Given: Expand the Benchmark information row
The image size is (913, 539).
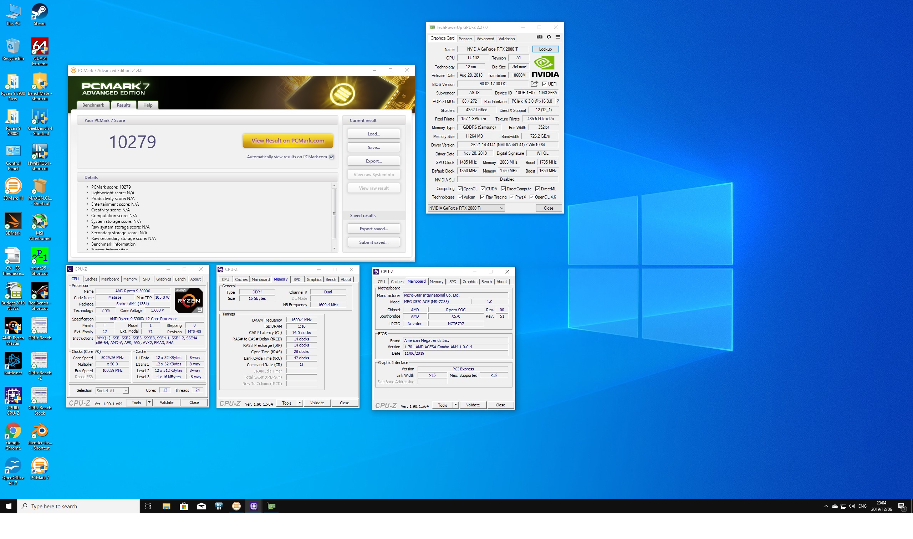Looking at the screenshot, I should pos(87,244).
